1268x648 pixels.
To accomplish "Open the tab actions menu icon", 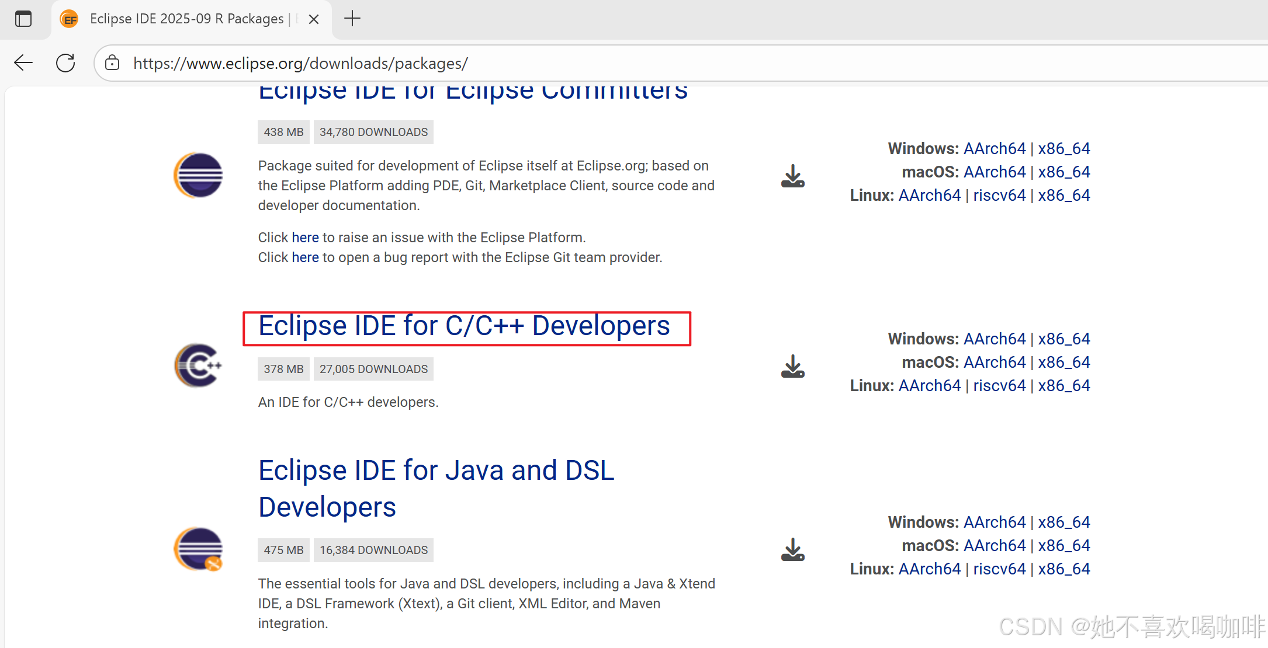I will (x=23, y=19).
